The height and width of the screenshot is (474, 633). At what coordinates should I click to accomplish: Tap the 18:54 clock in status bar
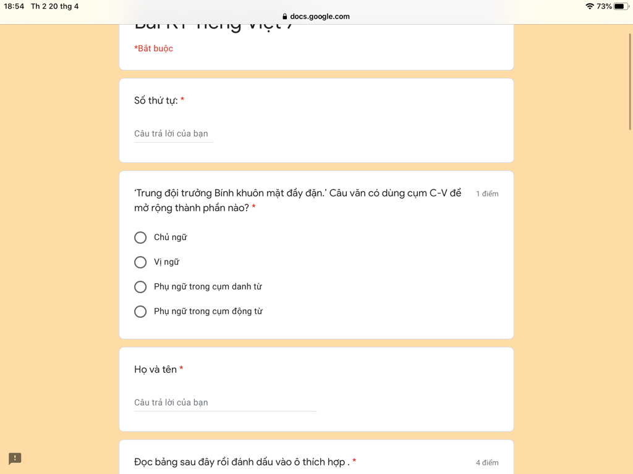14,6
